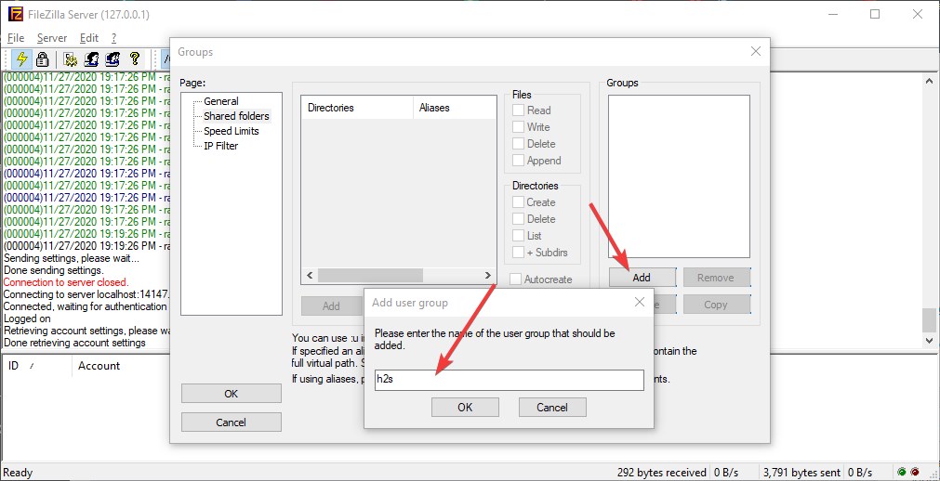Click '3,791 bytes sent' in status bar
Viewport: 940px width, 481px height.
click(x=802, y=473)
